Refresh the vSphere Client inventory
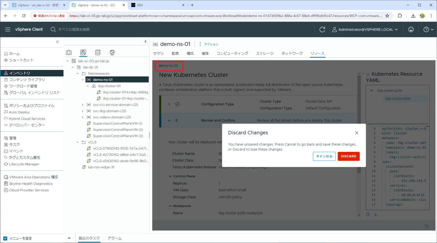The height and width of the screenshot is (243, 437). (x=322, y=29)
